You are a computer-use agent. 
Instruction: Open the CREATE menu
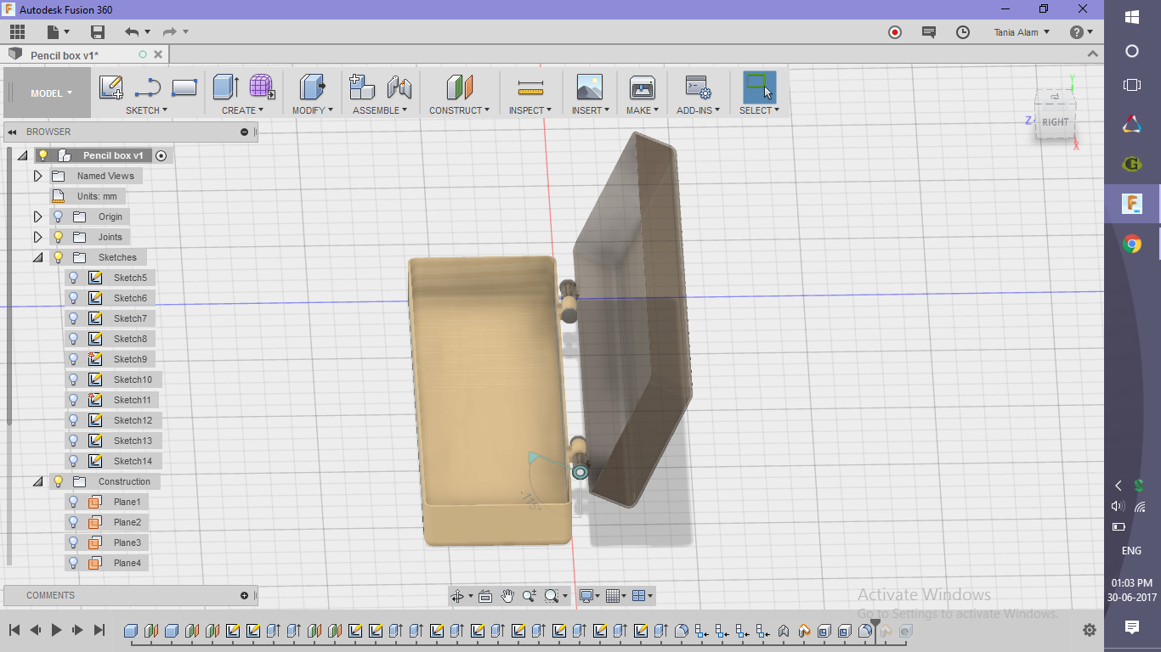pyautogui.click(x=243, y=110)
